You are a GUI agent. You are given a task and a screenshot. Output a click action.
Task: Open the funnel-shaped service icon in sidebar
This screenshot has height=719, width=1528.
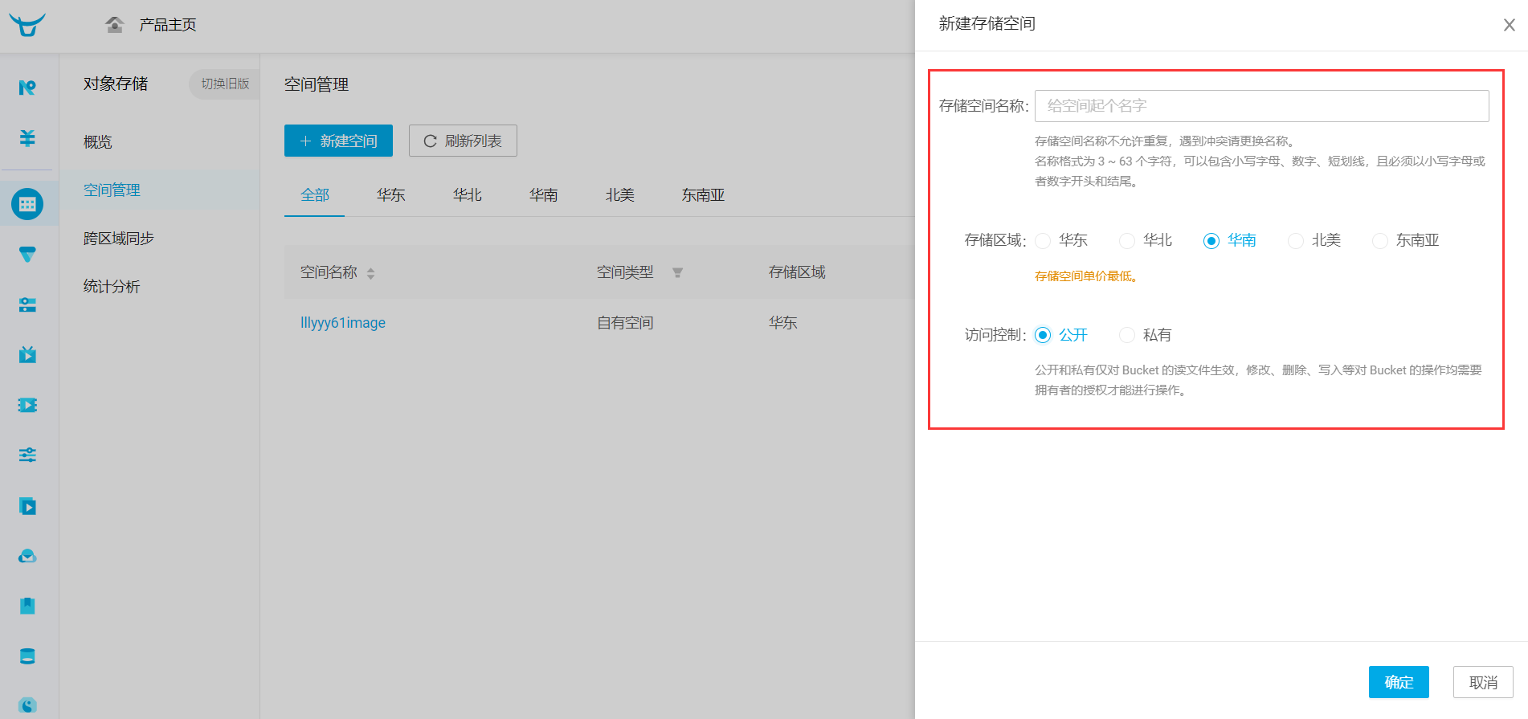tap(27, 255)
